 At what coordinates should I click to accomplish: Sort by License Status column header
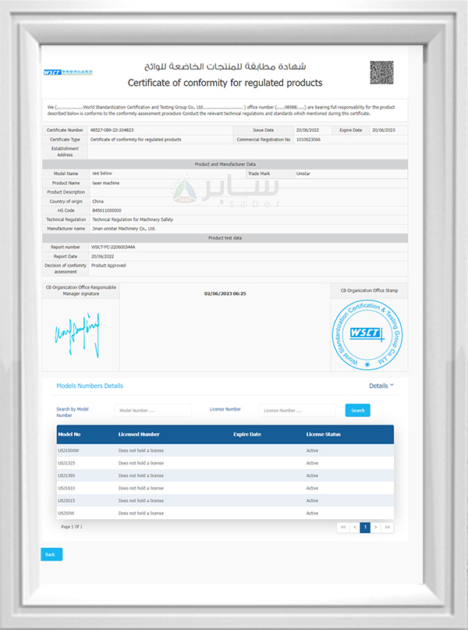coord(323,434)
